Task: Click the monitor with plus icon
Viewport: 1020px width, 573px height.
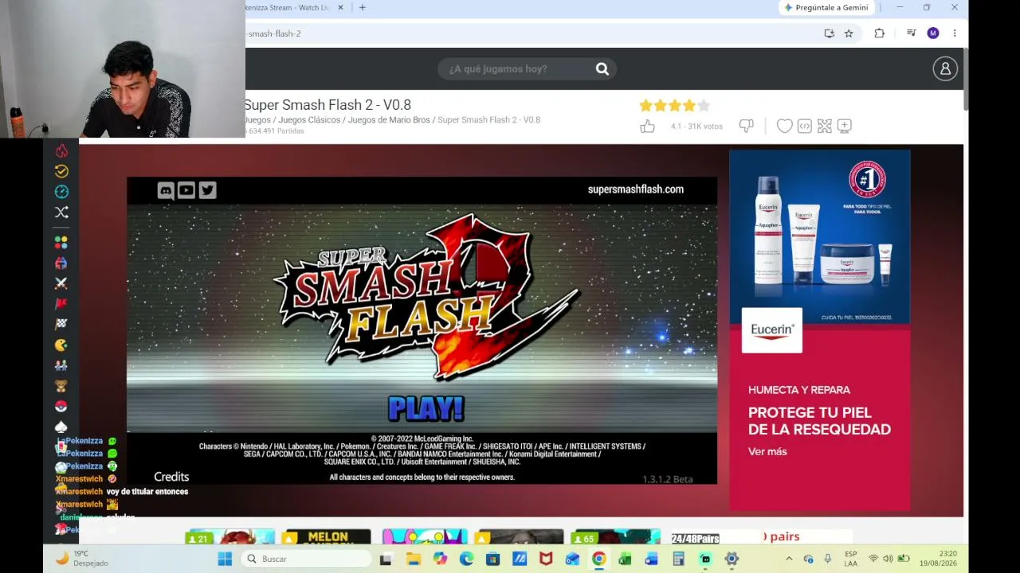Action: coord(844,126)
